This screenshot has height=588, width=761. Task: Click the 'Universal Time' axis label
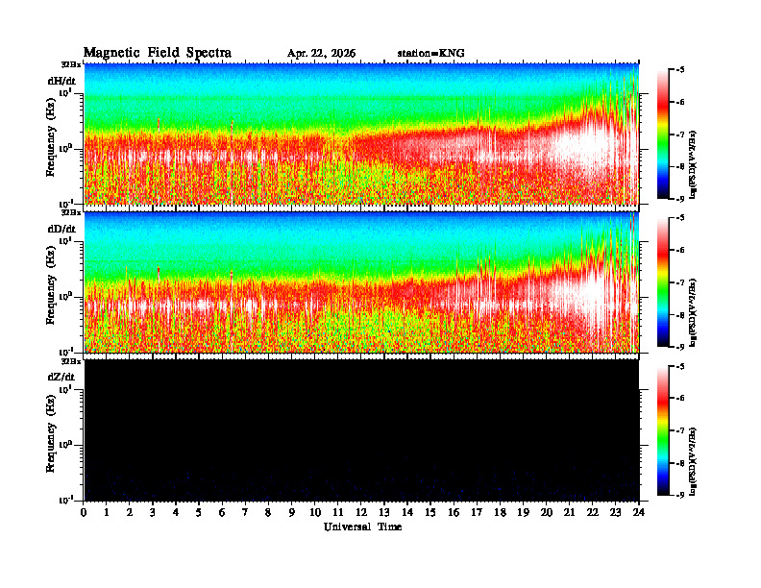(x=362, y=527)
